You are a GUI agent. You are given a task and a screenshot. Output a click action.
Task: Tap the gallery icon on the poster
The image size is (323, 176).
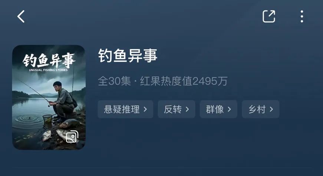72,136
